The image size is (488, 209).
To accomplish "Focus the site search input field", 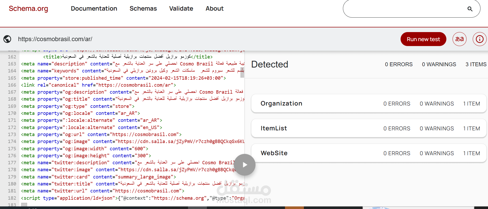I will 403,9.
